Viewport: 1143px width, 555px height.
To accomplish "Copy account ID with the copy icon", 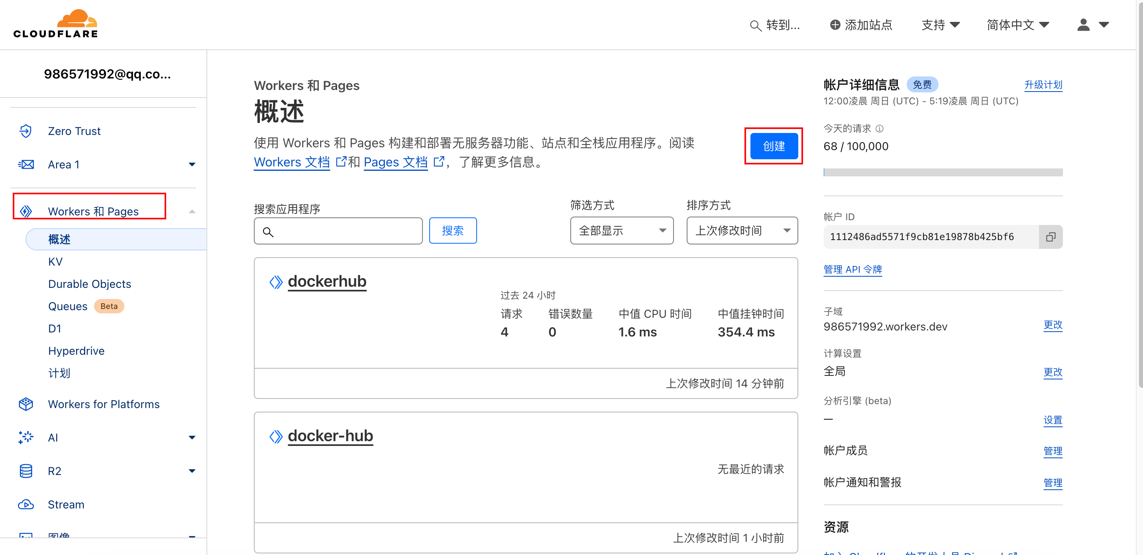I will pyautogui.click(x=1050, y=237).
